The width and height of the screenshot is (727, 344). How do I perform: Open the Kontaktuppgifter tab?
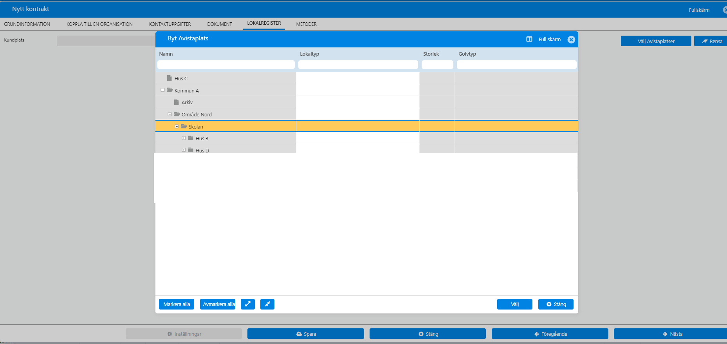coord(170,24)
